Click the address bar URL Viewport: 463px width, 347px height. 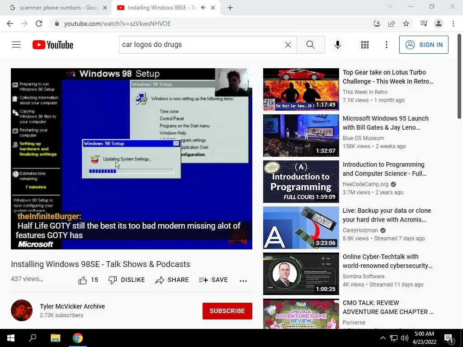coord(117,23)
